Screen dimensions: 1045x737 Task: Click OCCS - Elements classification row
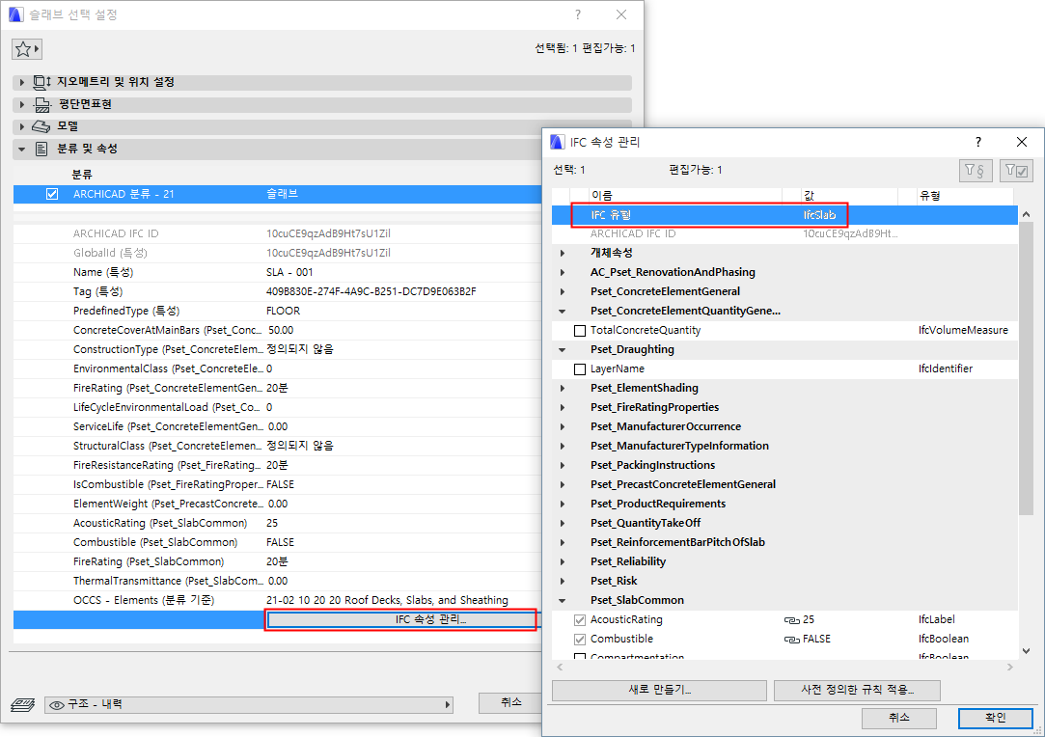[x=277, y=600]
